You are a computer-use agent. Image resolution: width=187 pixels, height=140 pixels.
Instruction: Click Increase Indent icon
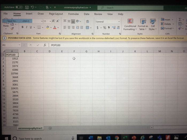click(x=82, y=27)
